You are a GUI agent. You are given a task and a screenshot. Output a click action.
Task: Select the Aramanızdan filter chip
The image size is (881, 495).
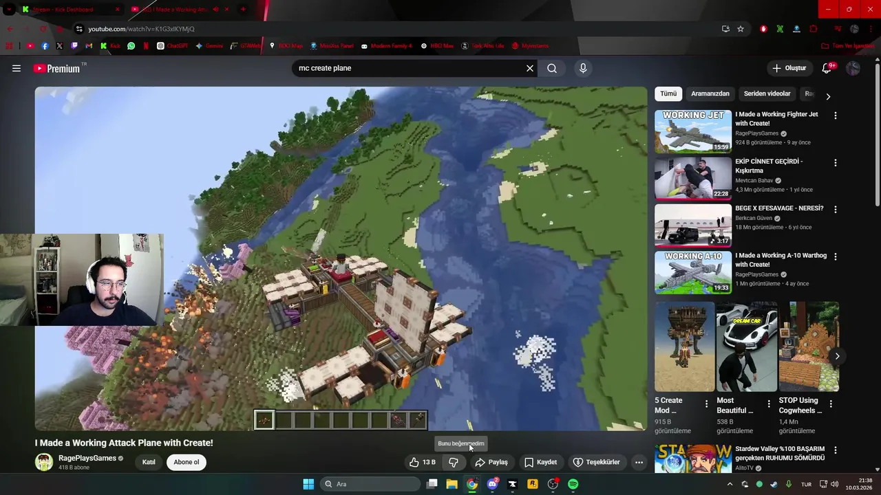(x=710, y=93)
